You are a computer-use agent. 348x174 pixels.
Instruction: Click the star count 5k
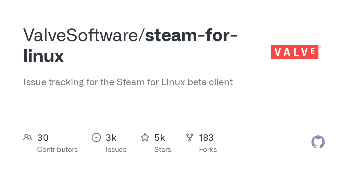click(x=160, y=138)
